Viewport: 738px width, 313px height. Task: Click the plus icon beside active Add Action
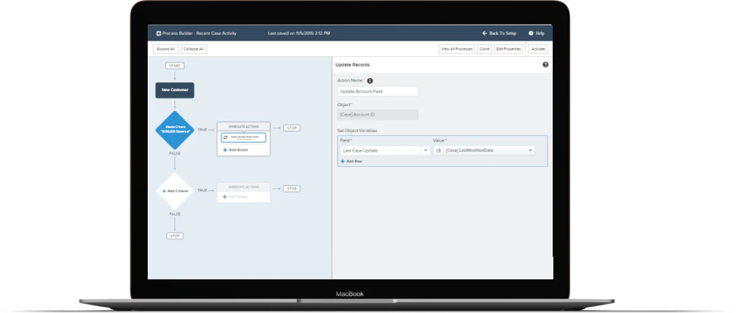pyautogui.click(x=225, y=150)
